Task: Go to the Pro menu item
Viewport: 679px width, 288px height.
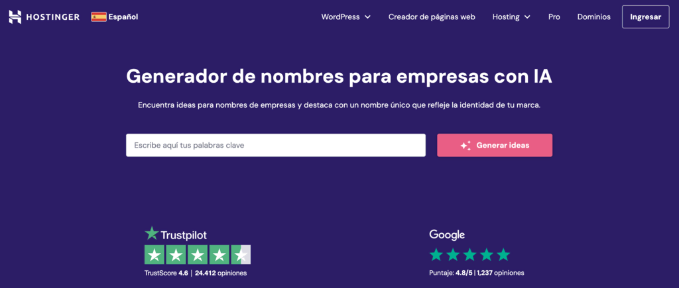Action: click(x=554, y=17)
